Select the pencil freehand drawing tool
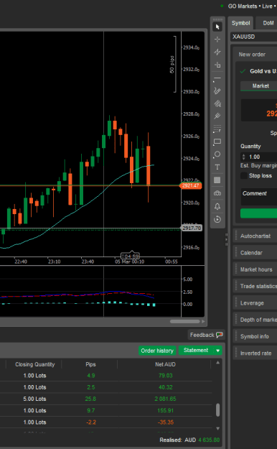Image resolution: width=277 pixels, height=449 pixels. pos(217,91)
